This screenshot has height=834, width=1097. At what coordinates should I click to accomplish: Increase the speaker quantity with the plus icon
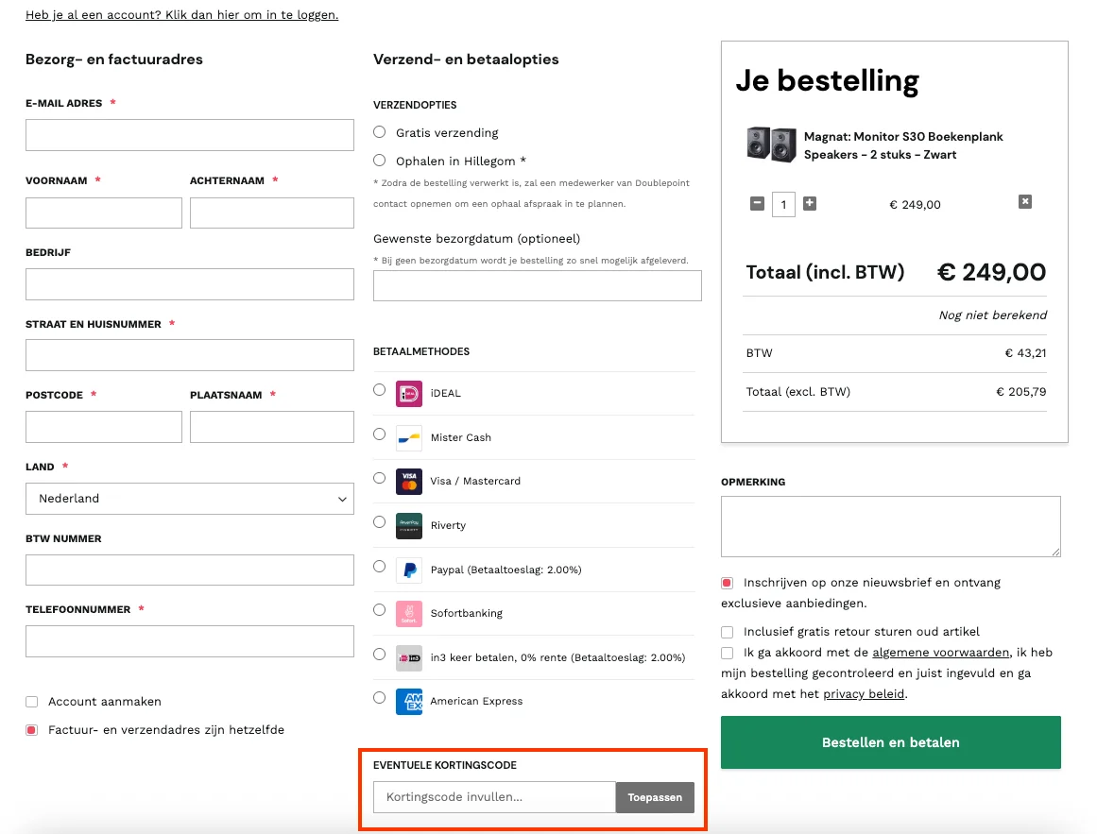pyautogui.click(x=810, y=204)
